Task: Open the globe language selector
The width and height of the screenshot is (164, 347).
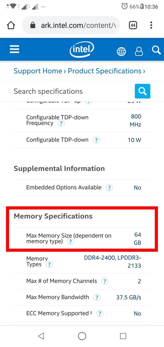Action: click(121, 52)
